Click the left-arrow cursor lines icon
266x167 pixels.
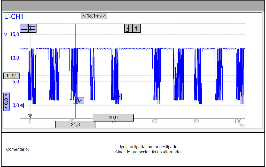tap(32, 28)
